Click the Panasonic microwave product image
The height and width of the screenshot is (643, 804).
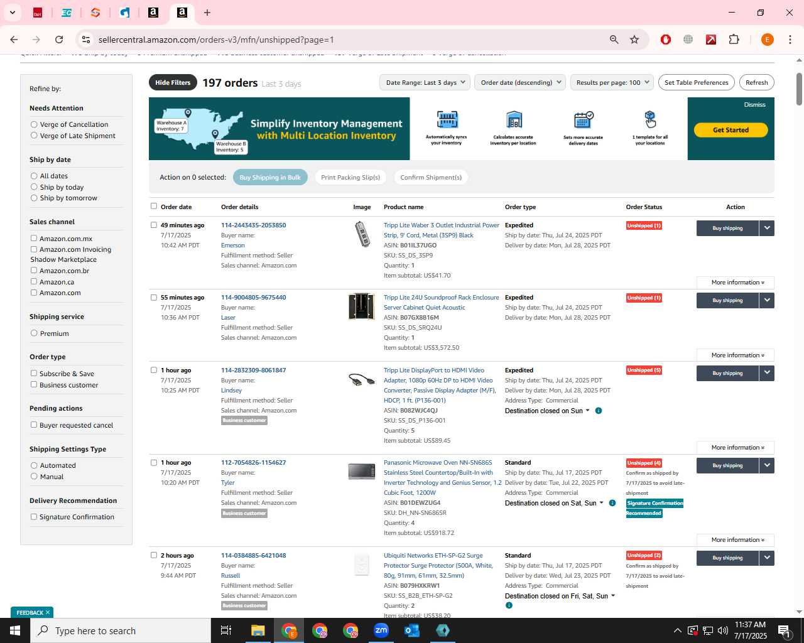[x=362, y=471]
